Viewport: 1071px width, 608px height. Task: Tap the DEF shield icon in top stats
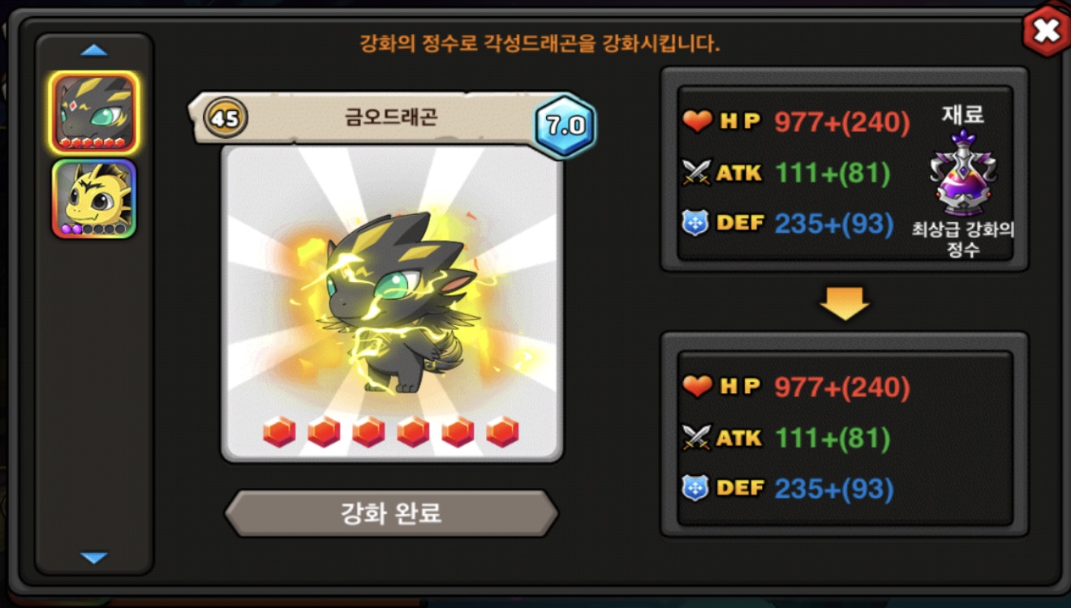coord(695,223)
